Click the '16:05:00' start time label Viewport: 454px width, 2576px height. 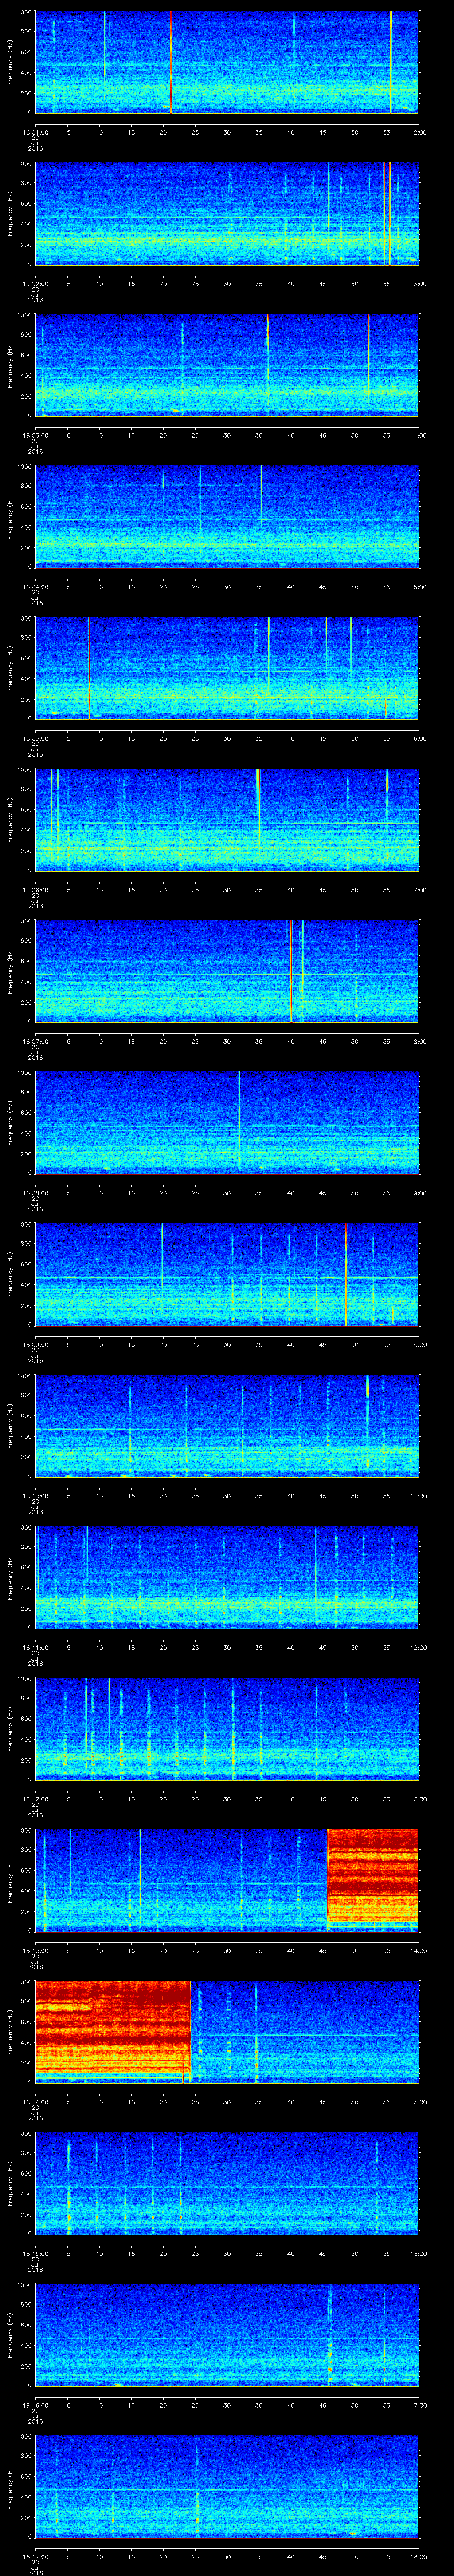[x=35, y=739]
